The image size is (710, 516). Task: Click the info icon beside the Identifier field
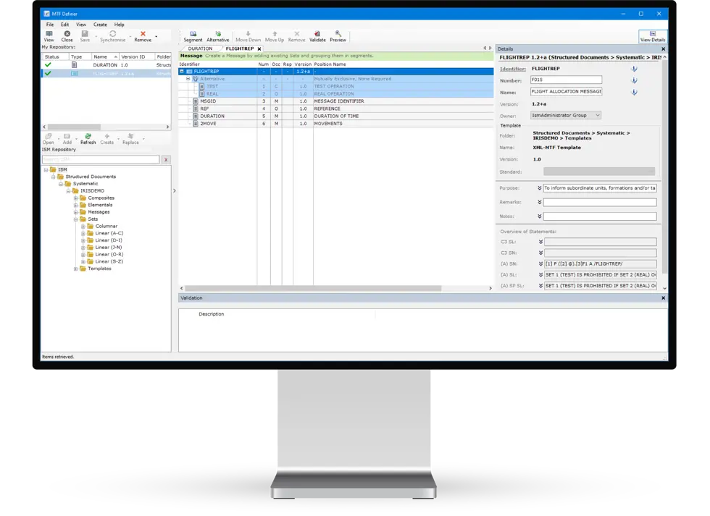[x=635, y=70]
